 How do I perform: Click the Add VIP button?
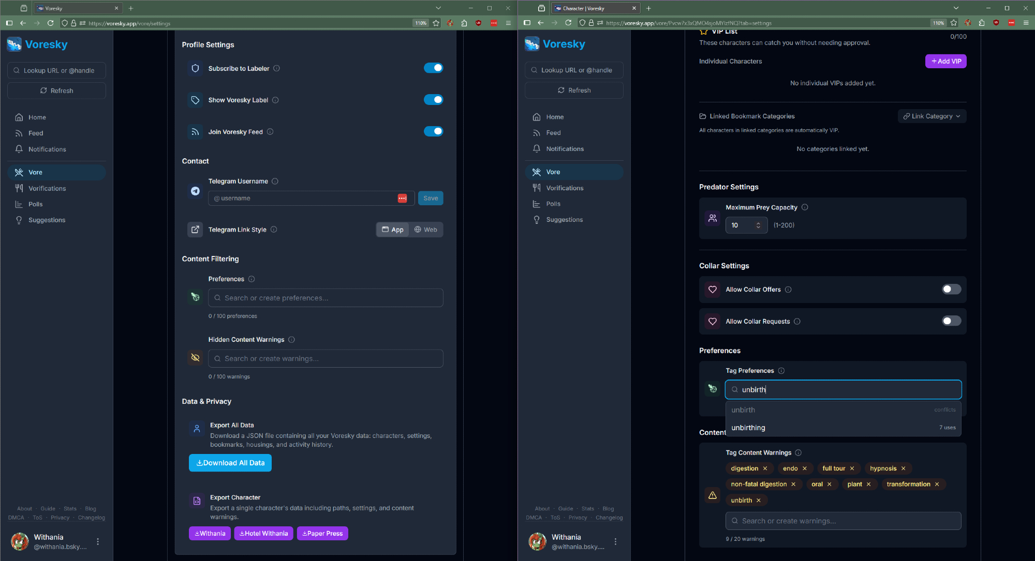tap(945, 61)
